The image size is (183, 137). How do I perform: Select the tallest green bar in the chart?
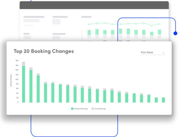[23, 84]
